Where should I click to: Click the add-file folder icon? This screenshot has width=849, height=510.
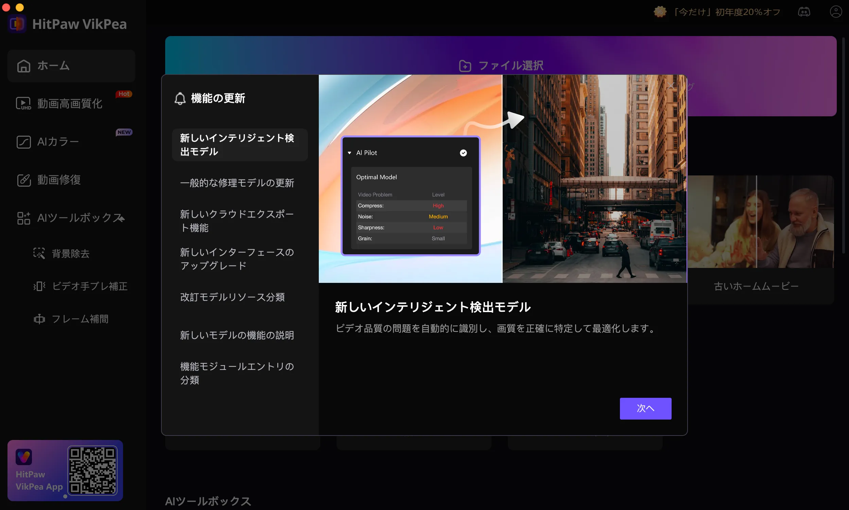[x=465, y=66]
